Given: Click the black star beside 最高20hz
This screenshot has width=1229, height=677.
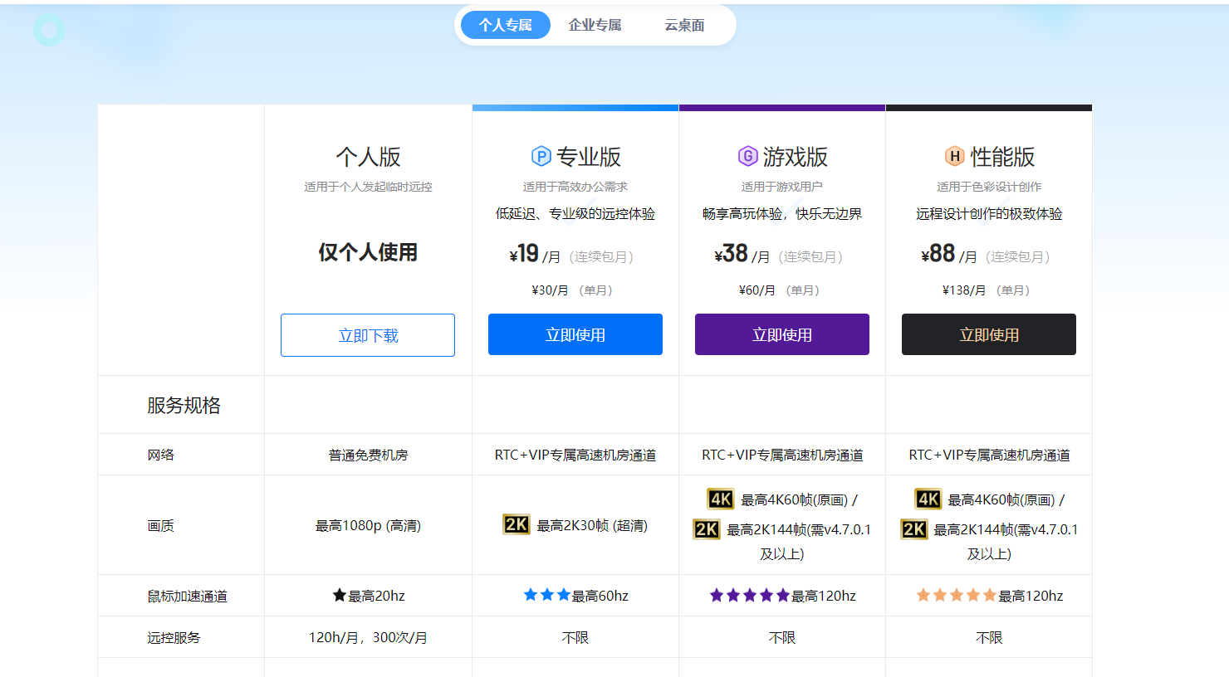Looking at the screenshot, I should pyautogui.click(x=339, y=595).
